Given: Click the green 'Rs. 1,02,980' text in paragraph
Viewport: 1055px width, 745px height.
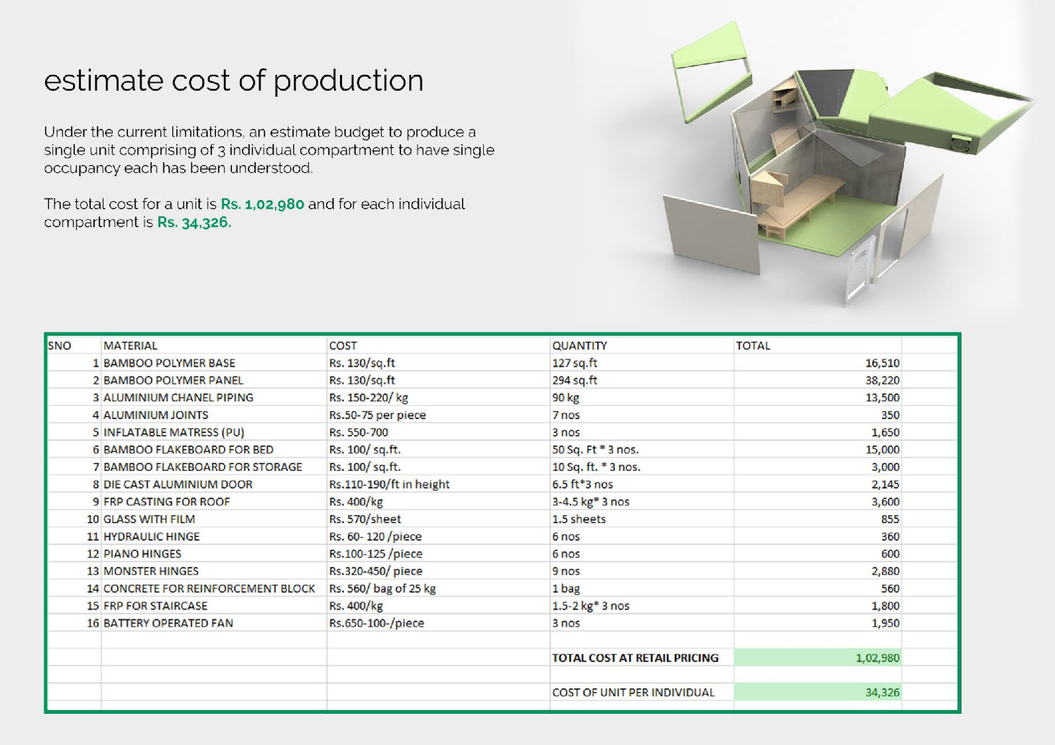Looking at the screenshot, I should 262,204.
